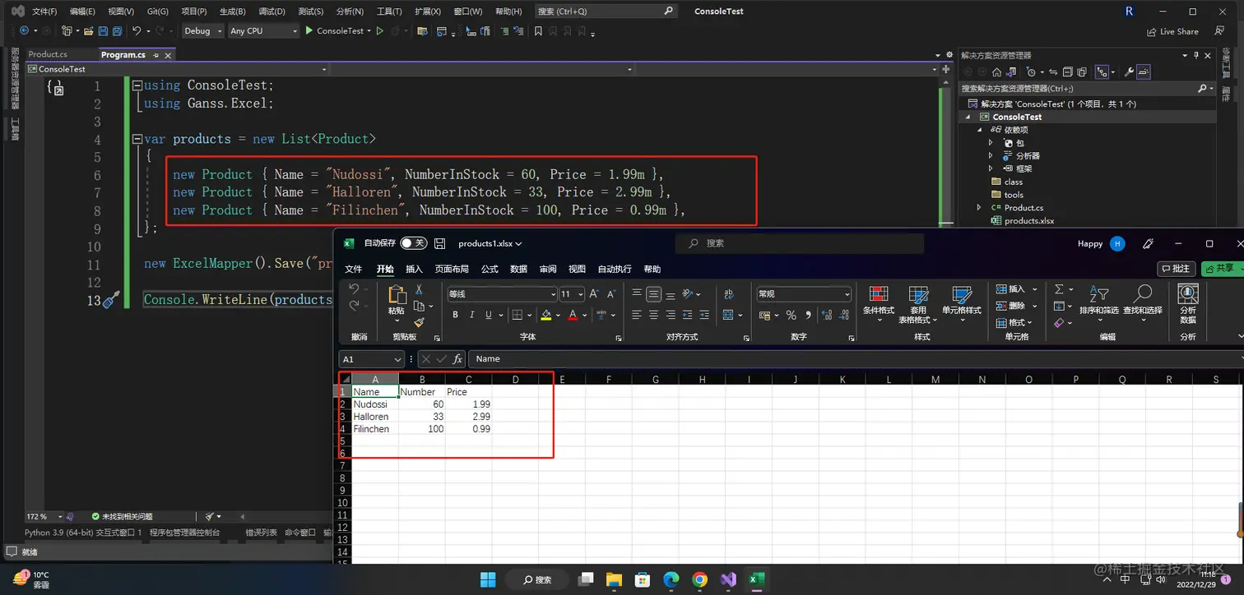Toggle bold formatting in Excel

point(455,315)
